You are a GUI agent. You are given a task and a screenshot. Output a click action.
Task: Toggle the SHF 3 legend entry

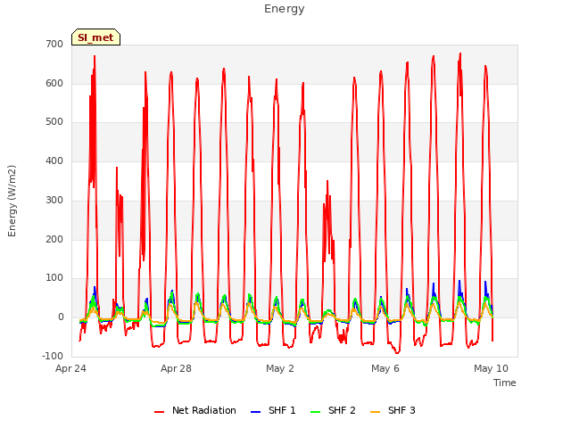tap(393, 410)
